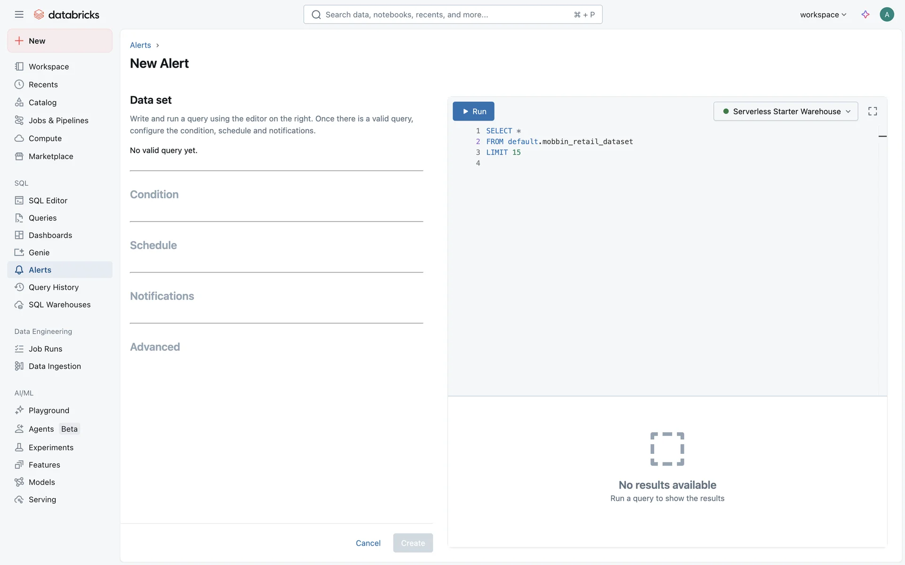
Task: Open Data Ingestion in sidebar
Action: click(55, 366)
